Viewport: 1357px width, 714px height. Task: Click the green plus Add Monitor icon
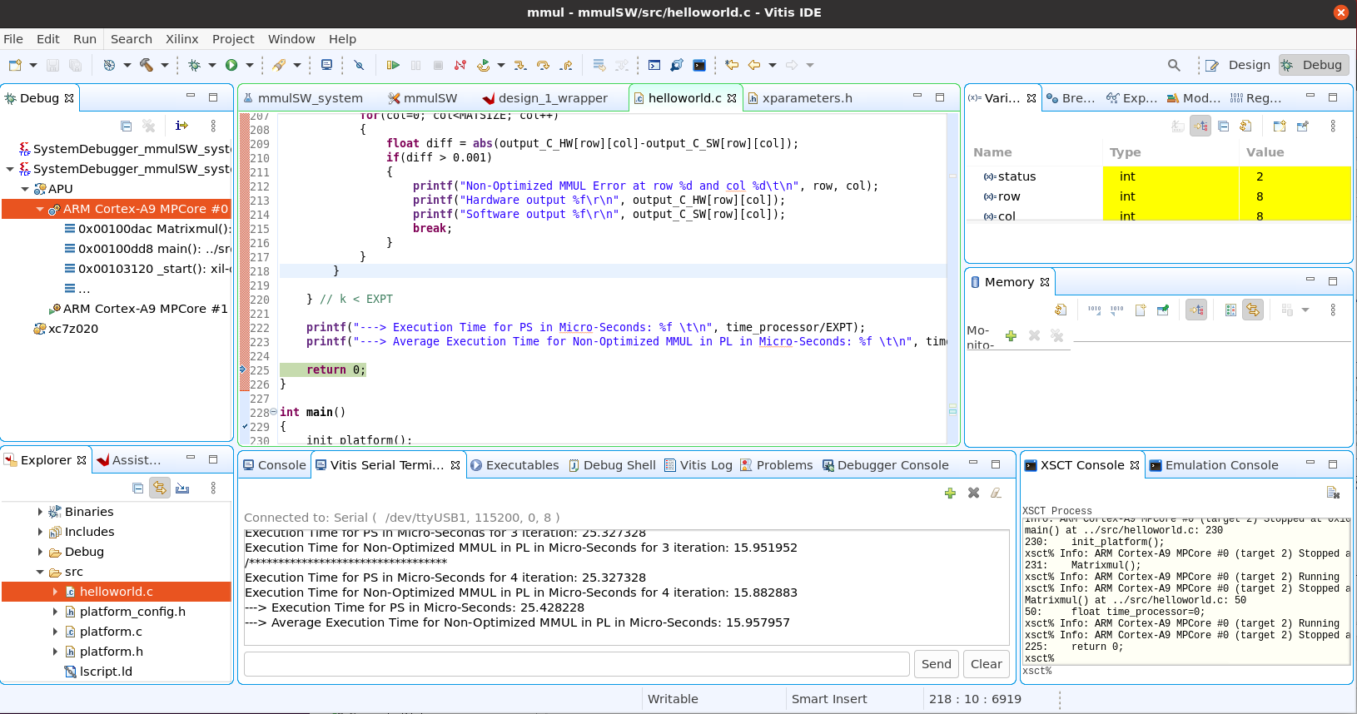point(1011,335)
